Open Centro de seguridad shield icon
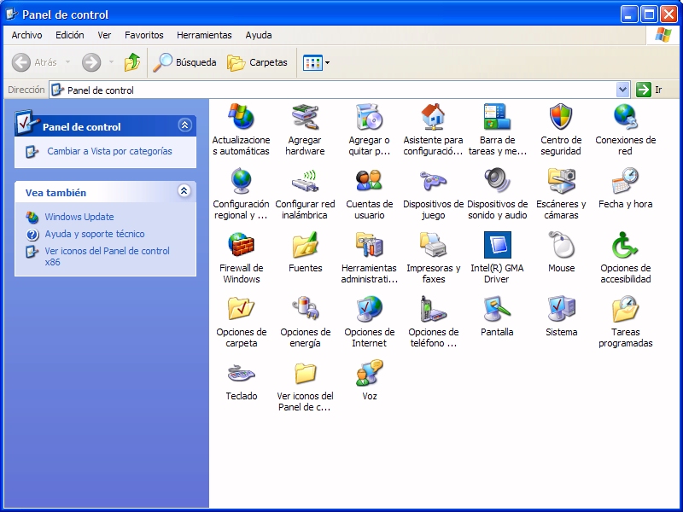The image size is (683, 512). 561,117
